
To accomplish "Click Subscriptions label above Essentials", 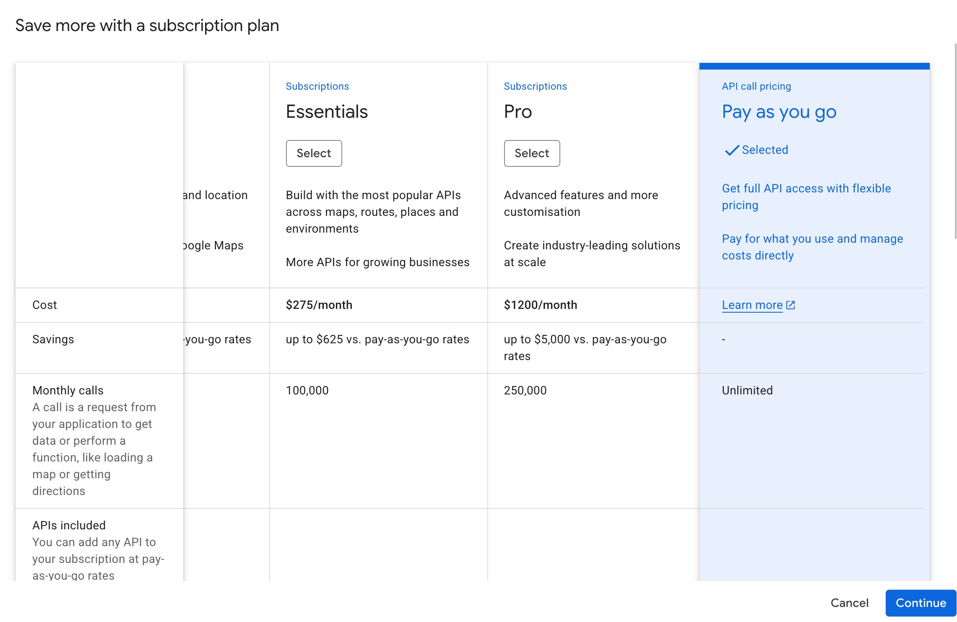I will [x=317, y=86].
